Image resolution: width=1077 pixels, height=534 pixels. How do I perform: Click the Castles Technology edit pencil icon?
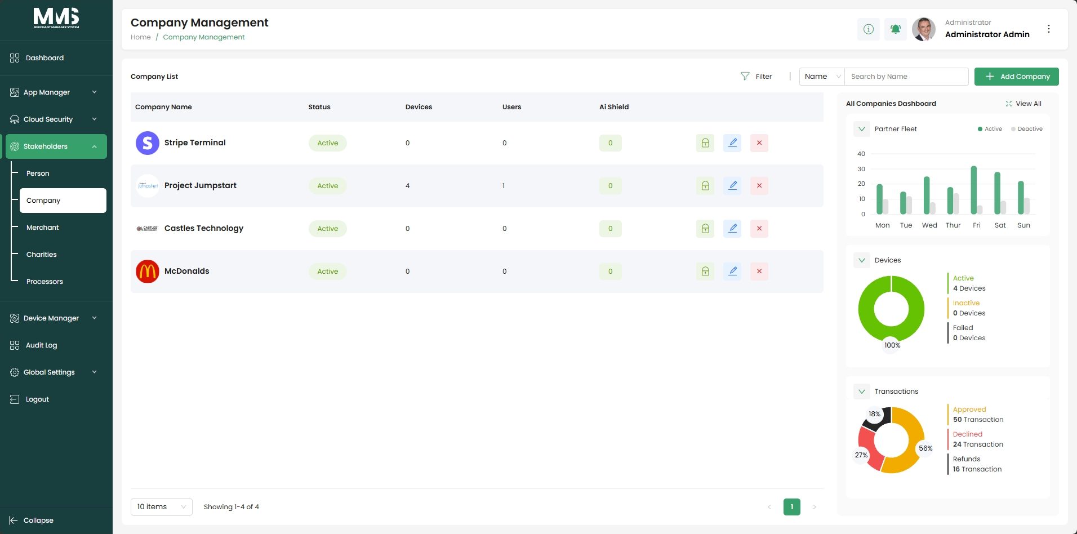(x=732, y=229)
